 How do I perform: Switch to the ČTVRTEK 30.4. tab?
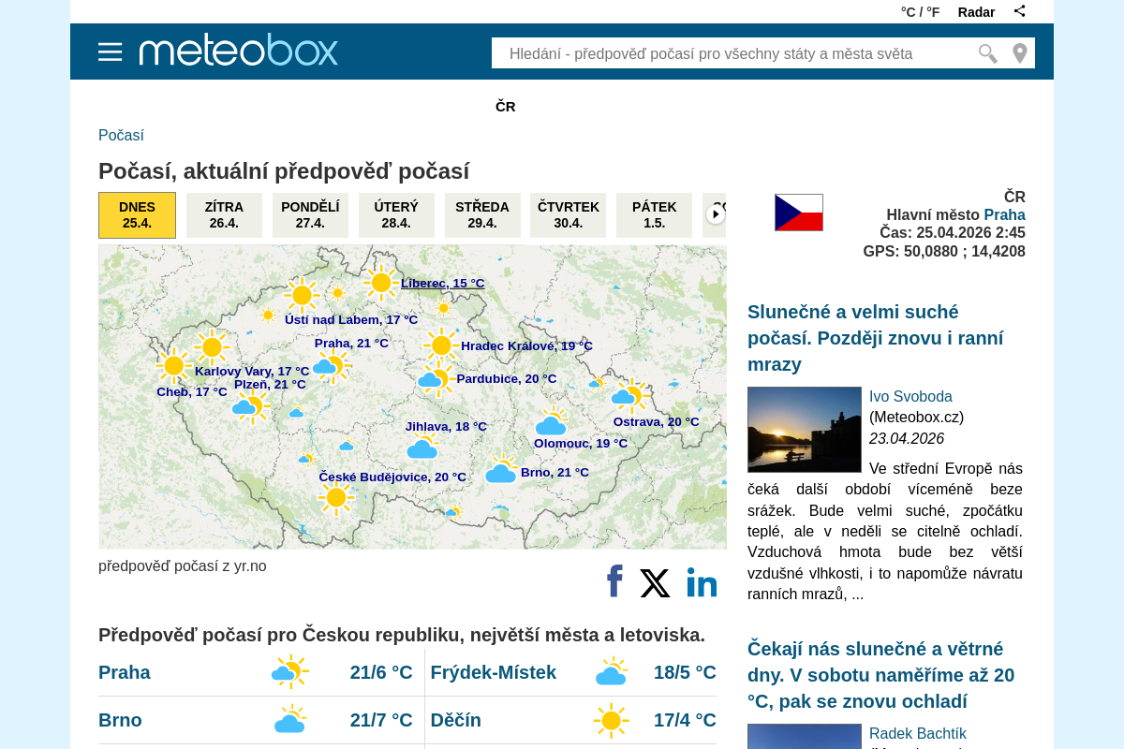(x=568, y=214)
